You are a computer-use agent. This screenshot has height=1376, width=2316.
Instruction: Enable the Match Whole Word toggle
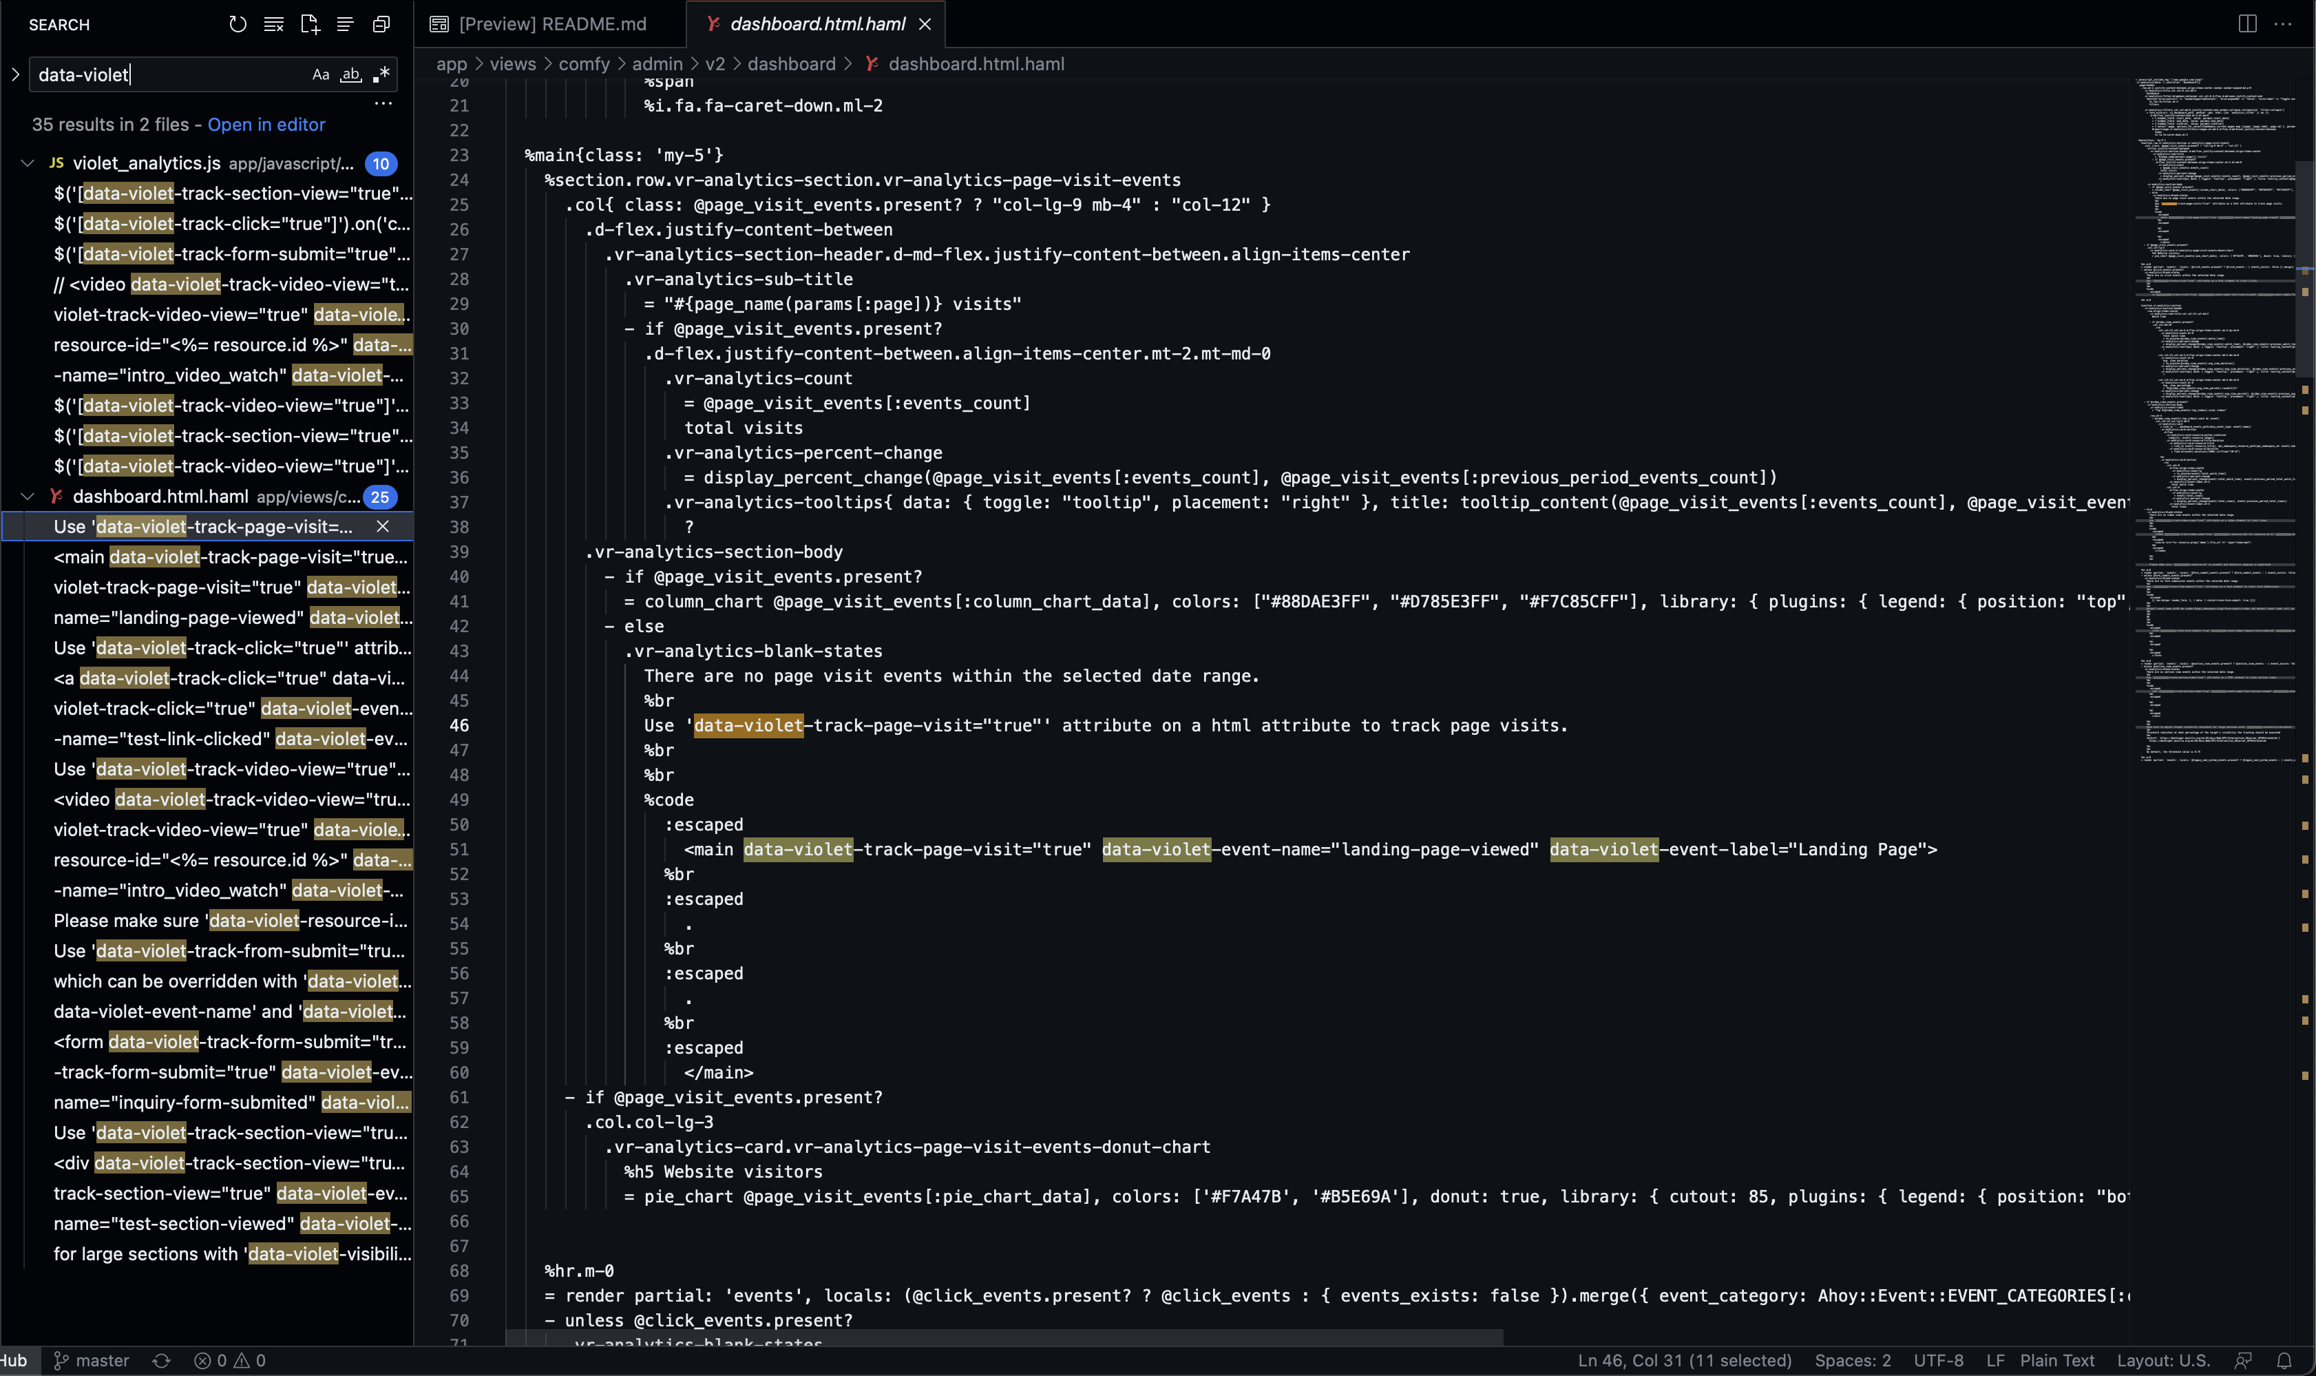click(x=350, y=74)
